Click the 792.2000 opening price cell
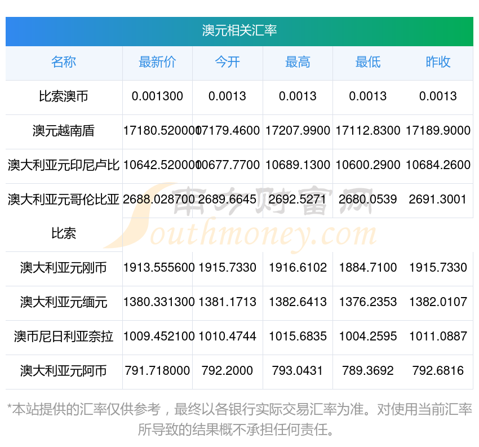The width and height of the screenshot is (479, 447). (x=227, y=371)
